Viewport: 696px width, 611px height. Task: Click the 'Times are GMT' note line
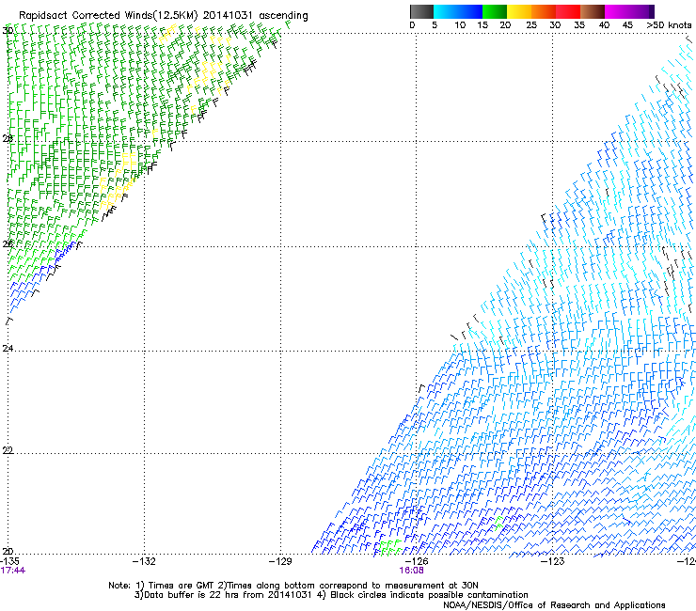pos(293,586)
